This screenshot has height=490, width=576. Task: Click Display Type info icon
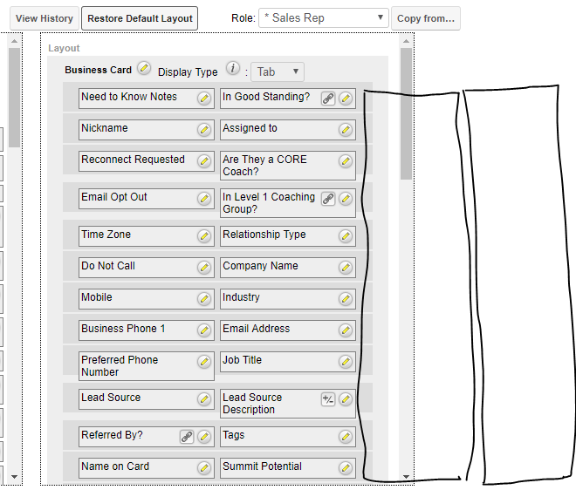(x=233, y=69)
